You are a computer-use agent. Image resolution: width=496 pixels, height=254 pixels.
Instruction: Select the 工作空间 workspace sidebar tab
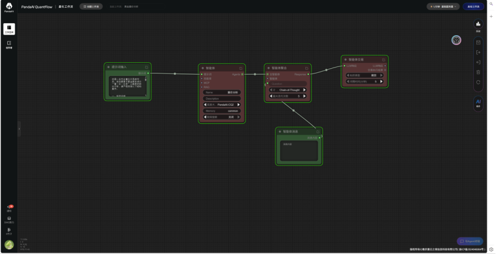pos(9,29)
